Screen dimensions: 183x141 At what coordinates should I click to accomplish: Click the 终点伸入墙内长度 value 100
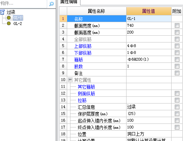(149, 127)
